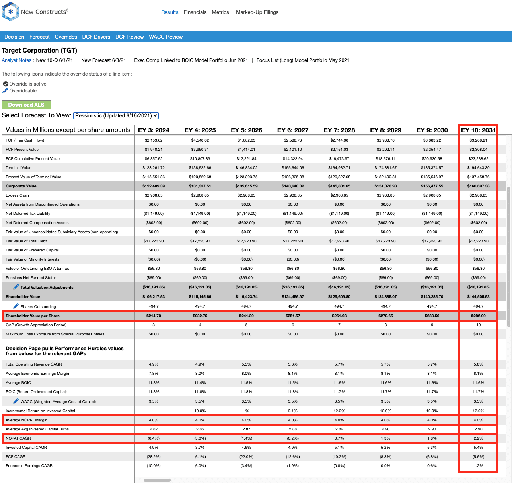The width and height of the screenshot is (512, 483).
Task: Click the Incremental Return on Invested Capital label
Action: point(40,411)
